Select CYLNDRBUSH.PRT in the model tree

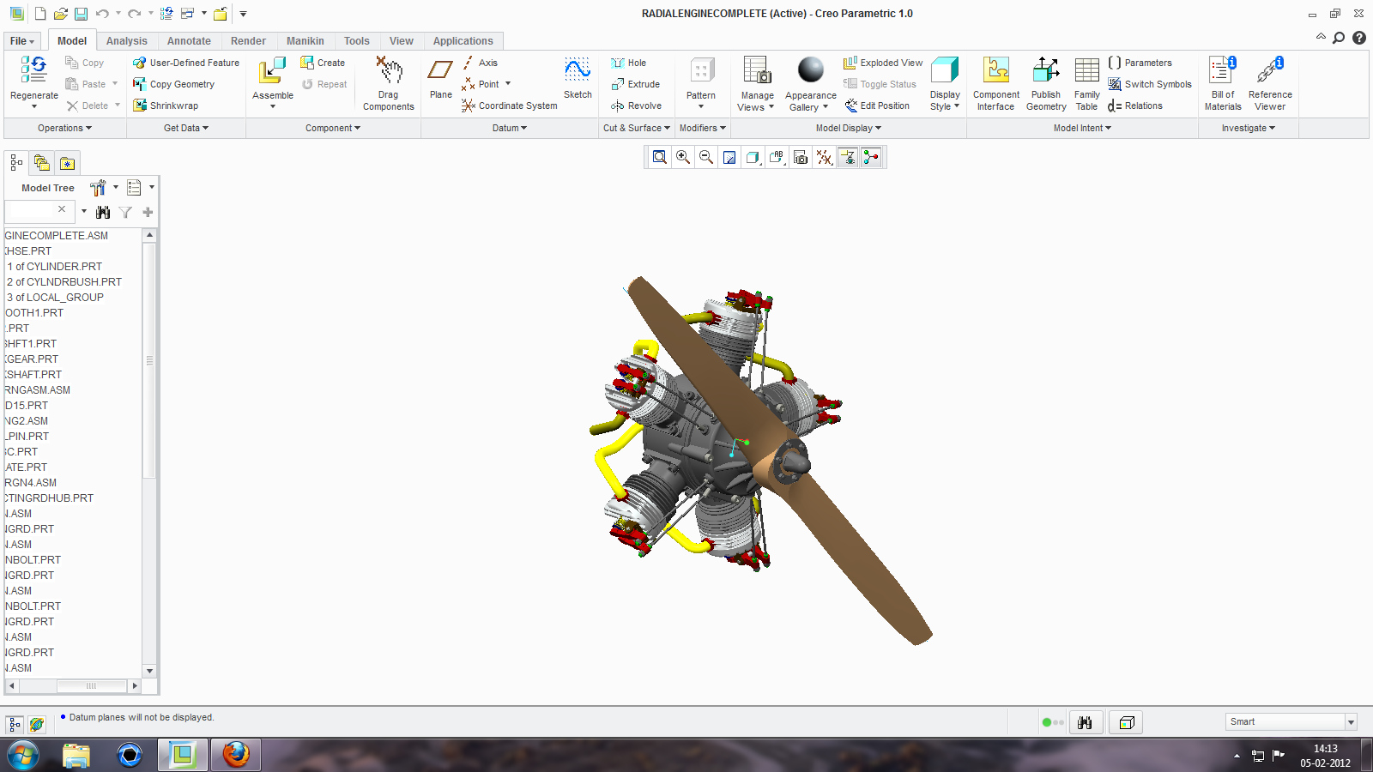tap(64, 281)
